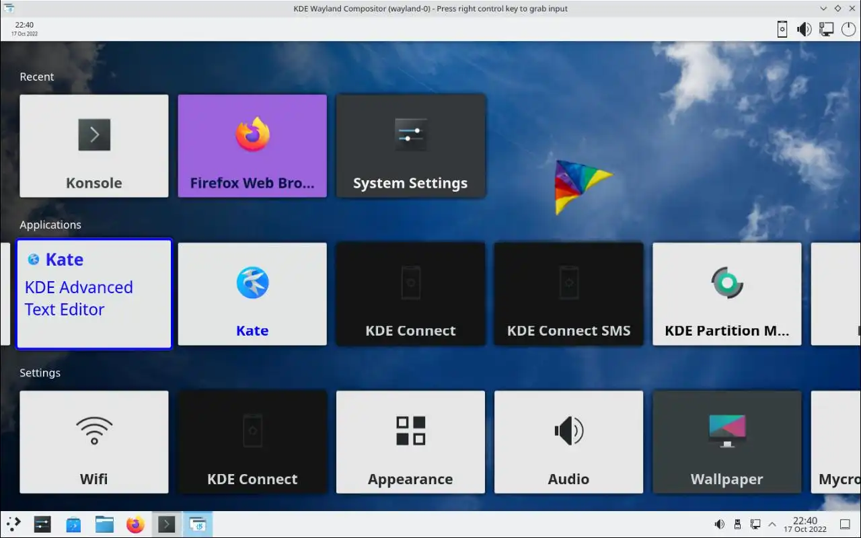Click the volume icon in the system tray

(x=720, y=525)
